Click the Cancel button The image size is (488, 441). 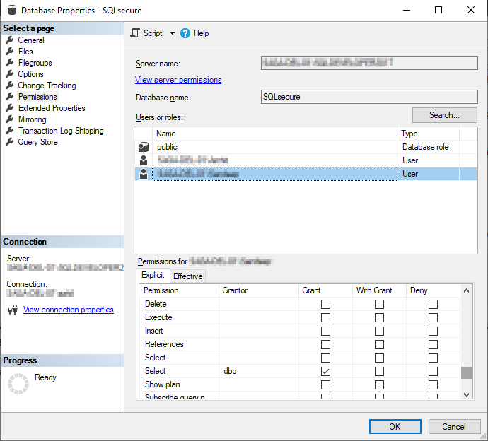click(454, 426)
